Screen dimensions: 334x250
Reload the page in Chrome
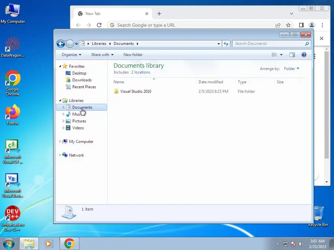[x=99, y=25]
